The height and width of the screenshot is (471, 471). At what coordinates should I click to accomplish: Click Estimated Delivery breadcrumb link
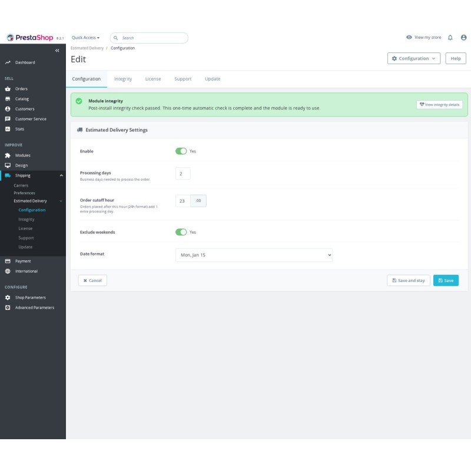pyautogui.click(x=87, y=48)
